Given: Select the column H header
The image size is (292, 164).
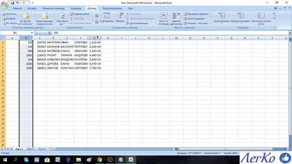Looking at the screenshot, I should point(108,38).
